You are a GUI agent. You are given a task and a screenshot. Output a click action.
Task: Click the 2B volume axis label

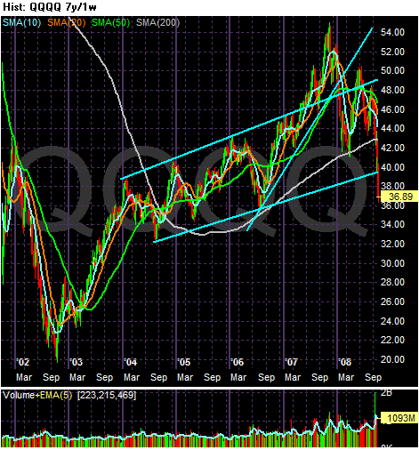click(x=387, y=393)
